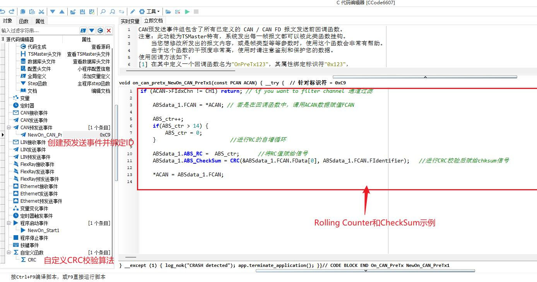Click the Undo arrow icon
Screen dimensions: 537x282
tap(3, 12)
